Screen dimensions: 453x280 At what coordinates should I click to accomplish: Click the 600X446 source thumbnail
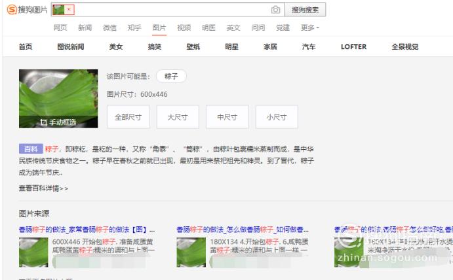[33, 253]
